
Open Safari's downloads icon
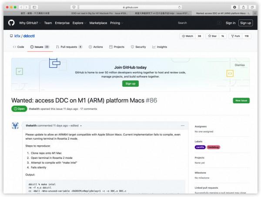234,7
